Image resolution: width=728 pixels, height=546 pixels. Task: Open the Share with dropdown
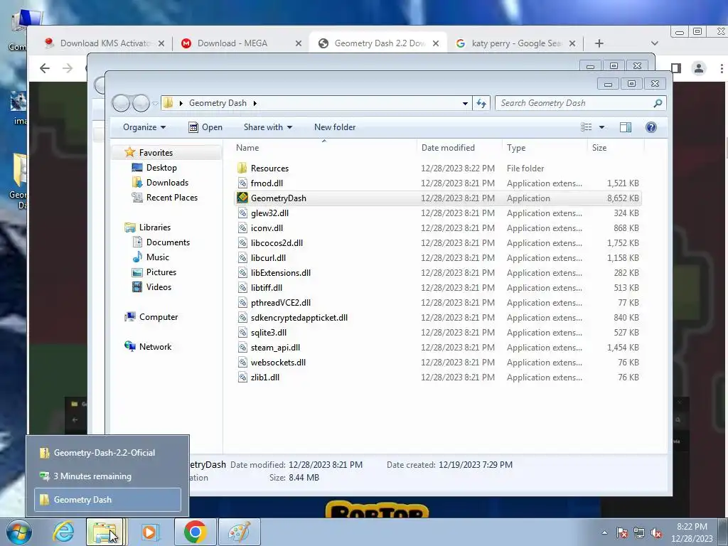coord(268,127)
